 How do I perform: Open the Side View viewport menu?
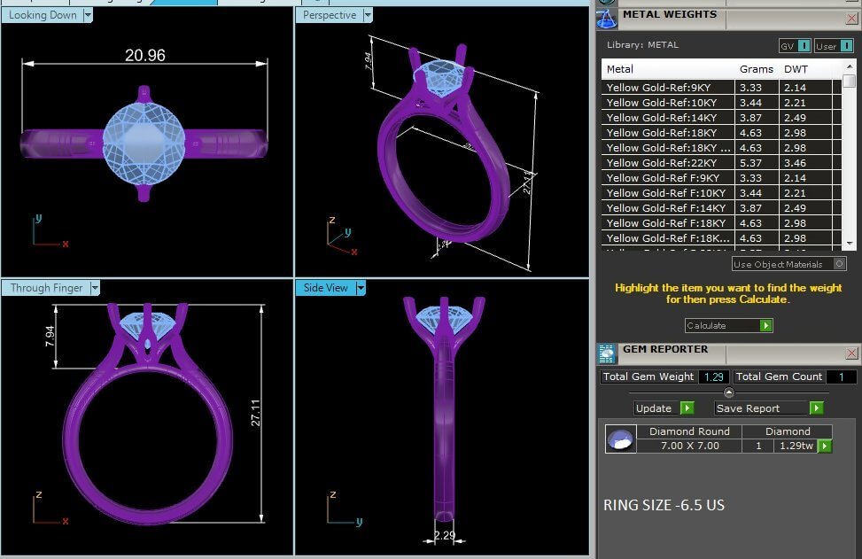361,288
